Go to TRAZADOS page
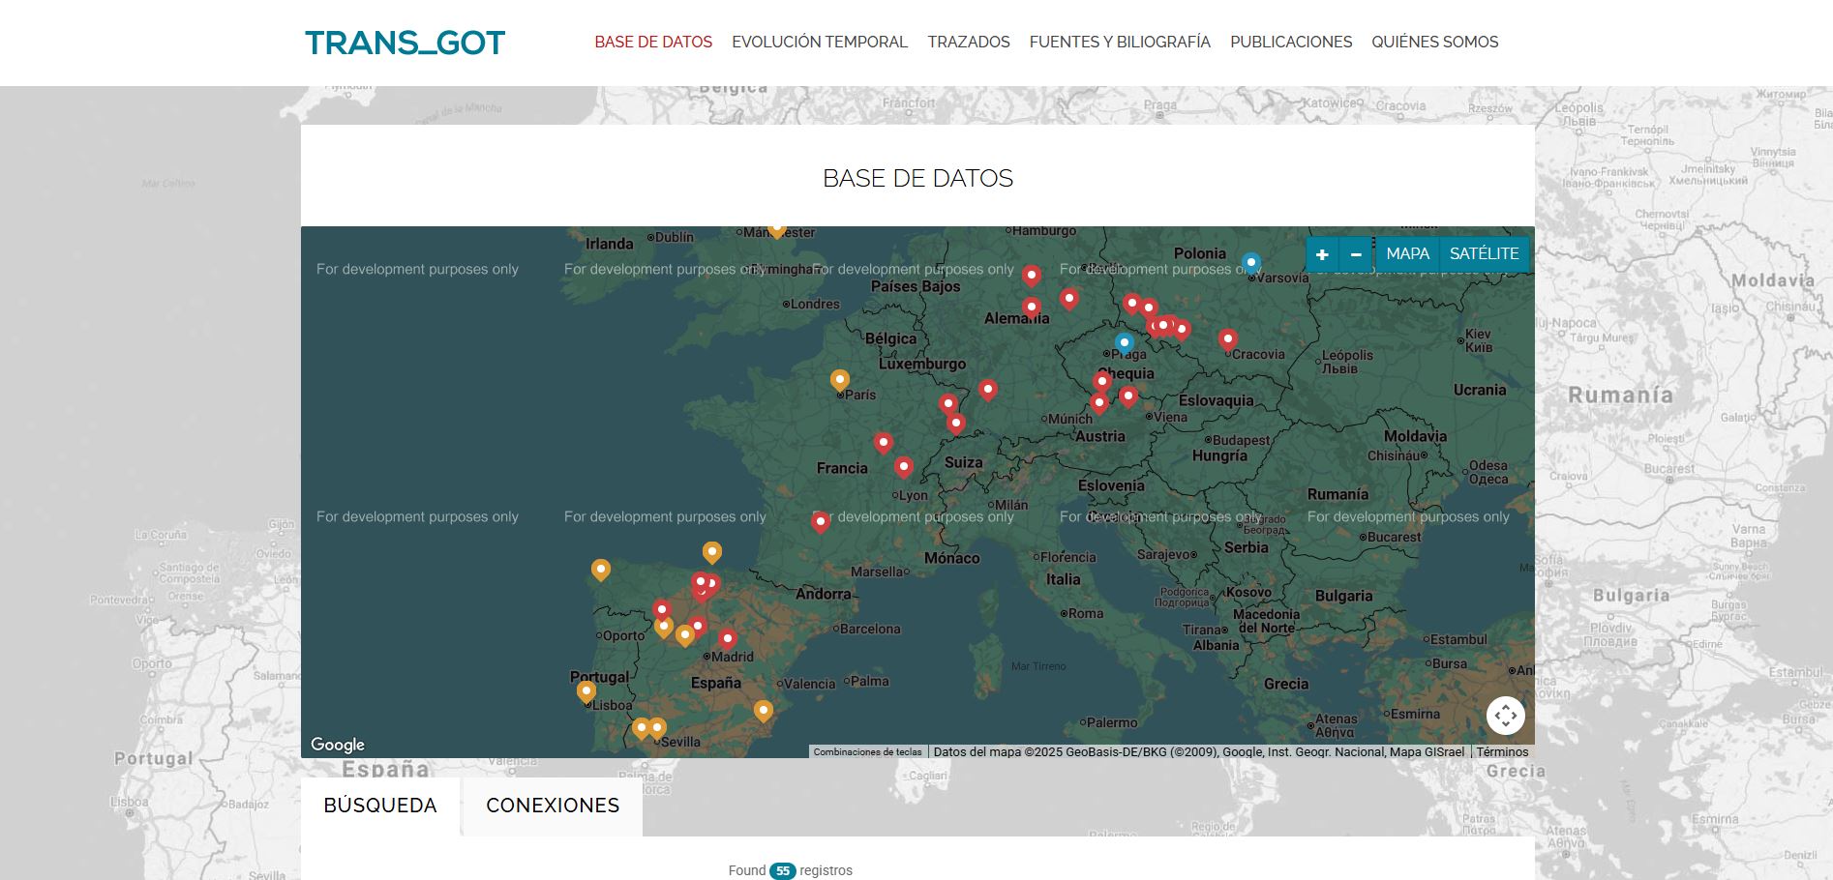Image resolution: width=1833 pixels, height=880 pixels. click(968, 42)
